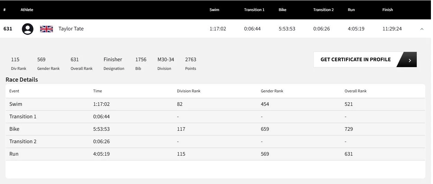Click the Points value 2763
The height and width of the screenshot is (184, 433).
coord(191,59)
